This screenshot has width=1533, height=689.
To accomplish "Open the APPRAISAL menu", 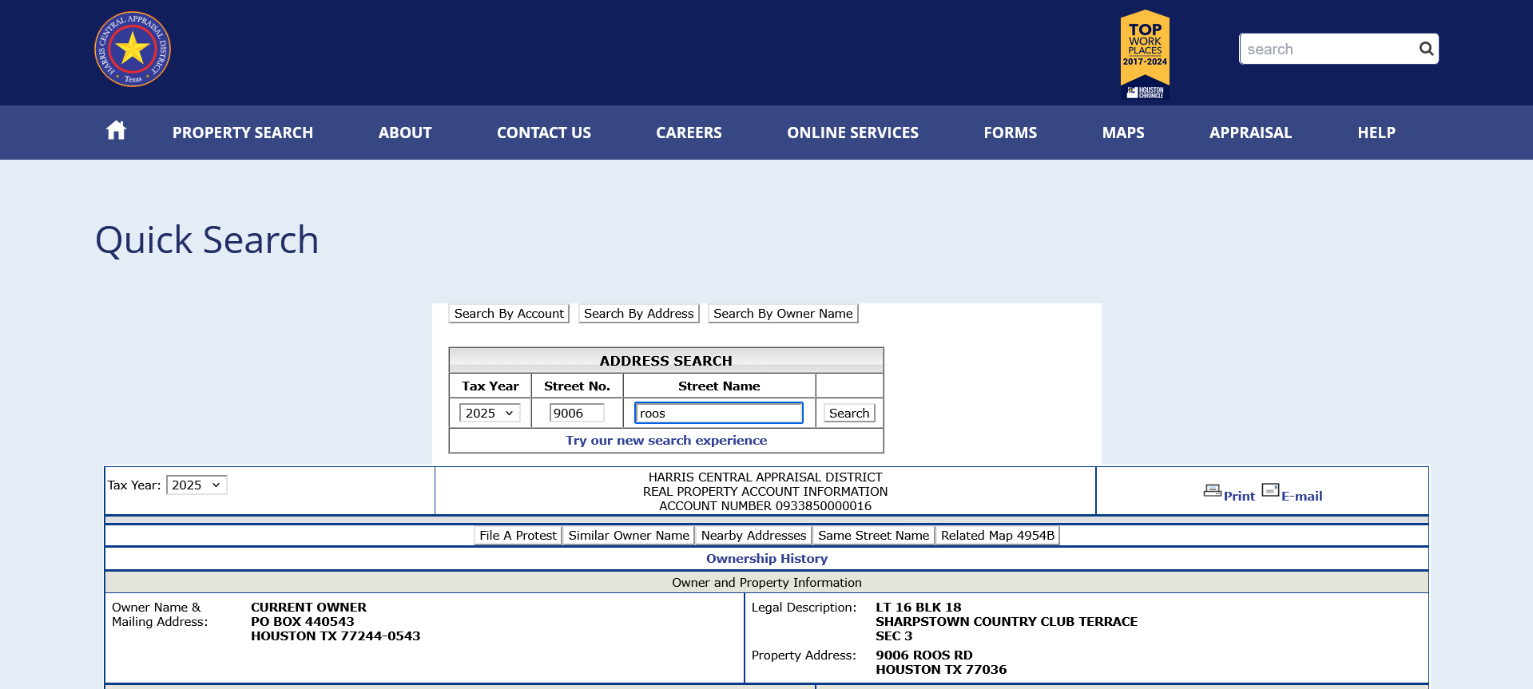I will (1250, 133).
